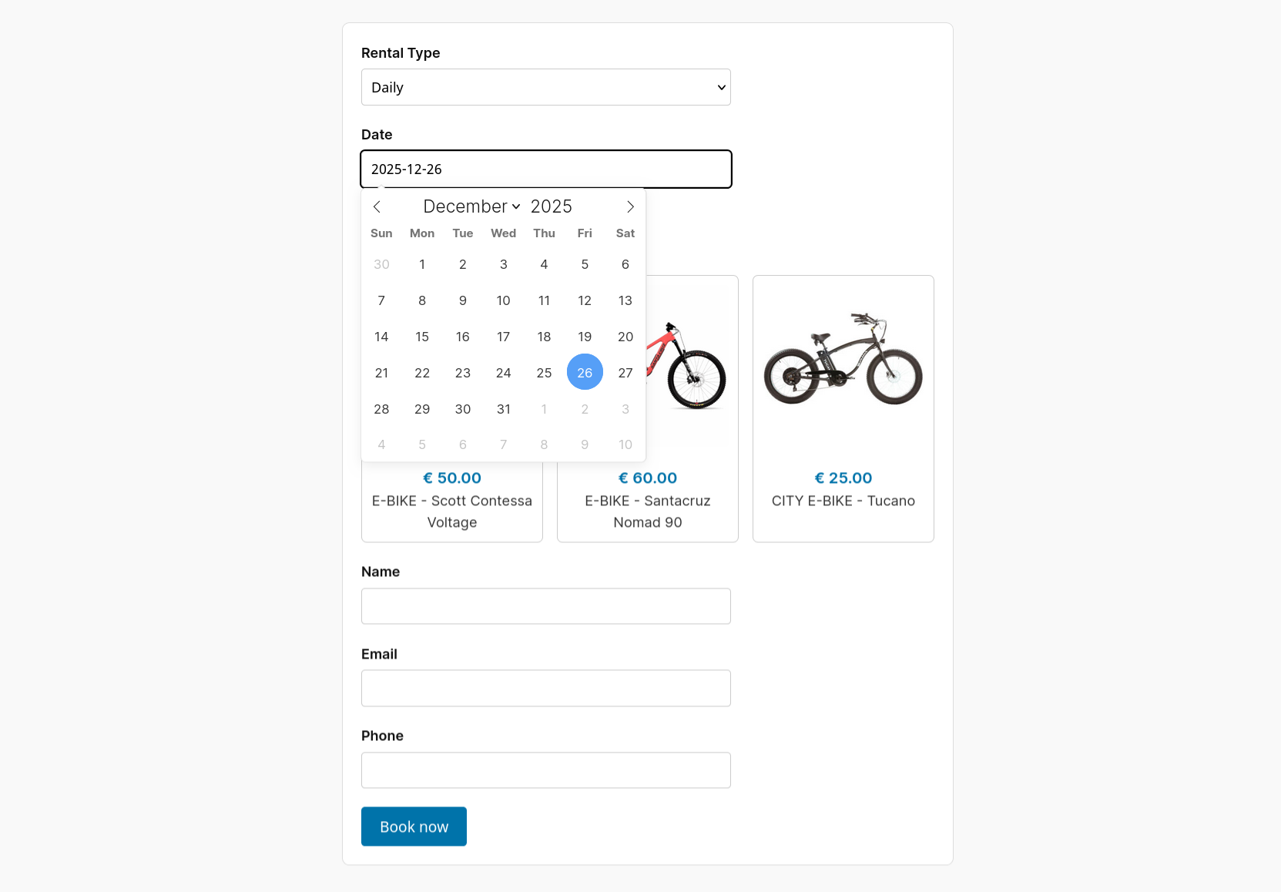Image resolution: width=1281 pixels, height=892 pixels.
Task: Select the CITY E-BIKE Tucano bike image
Action: tap(843, 359)
